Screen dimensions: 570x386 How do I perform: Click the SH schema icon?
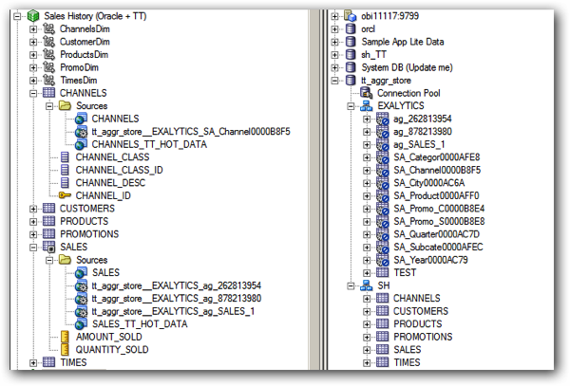coord(367,285)
